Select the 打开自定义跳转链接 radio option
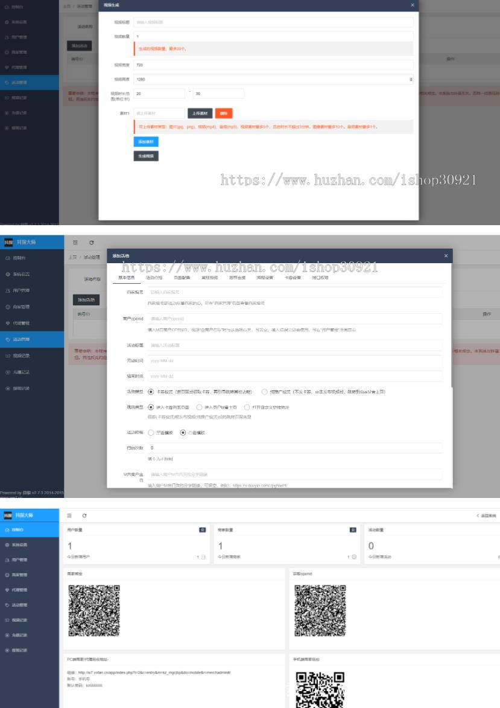500x708 pixels. [247, 407]
